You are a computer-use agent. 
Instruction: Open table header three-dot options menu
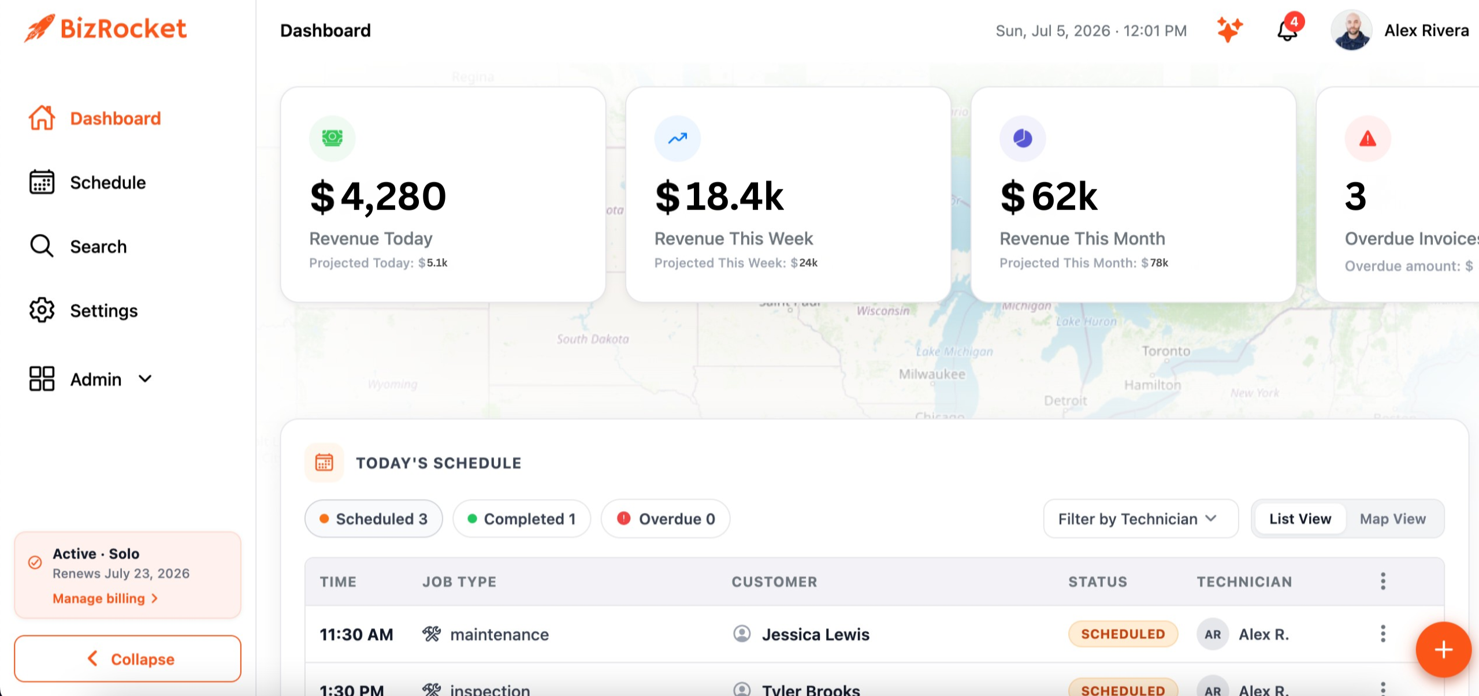[1383, 581]
